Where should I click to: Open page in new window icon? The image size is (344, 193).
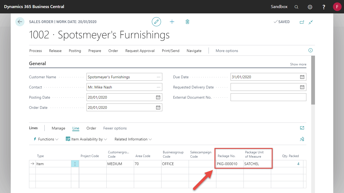click(302, 22)
